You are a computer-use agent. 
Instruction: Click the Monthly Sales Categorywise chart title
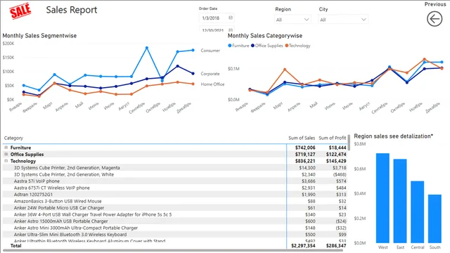(x=265, y=36)
